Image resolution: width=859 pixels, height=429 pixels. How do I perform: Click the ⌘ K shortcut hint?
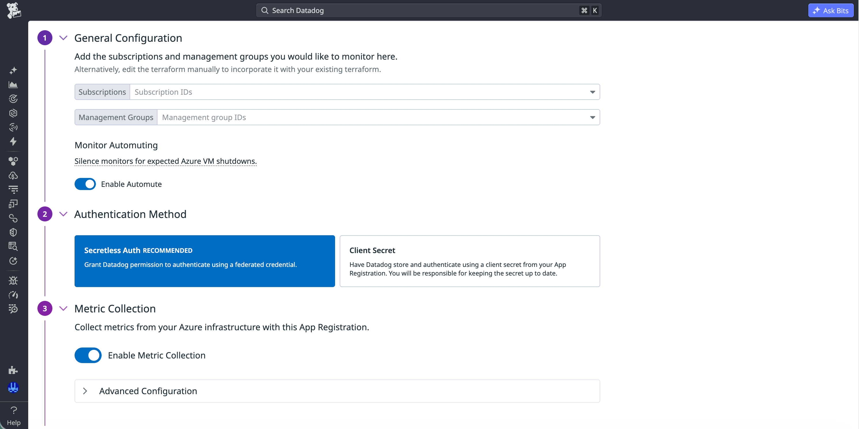point(589,10)
